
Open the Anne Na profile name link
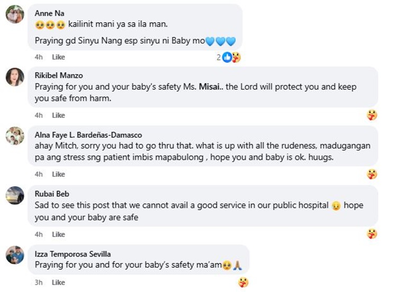(47, 12)
